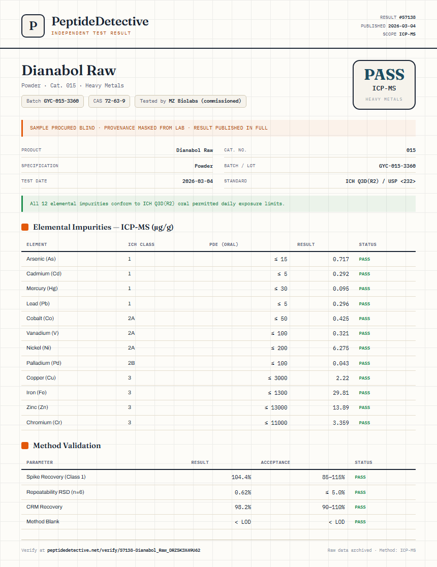Click the BATCH / LOT value GYC-015-3360
The height and width of the screenshot is (567, 437).
point(397,166)
